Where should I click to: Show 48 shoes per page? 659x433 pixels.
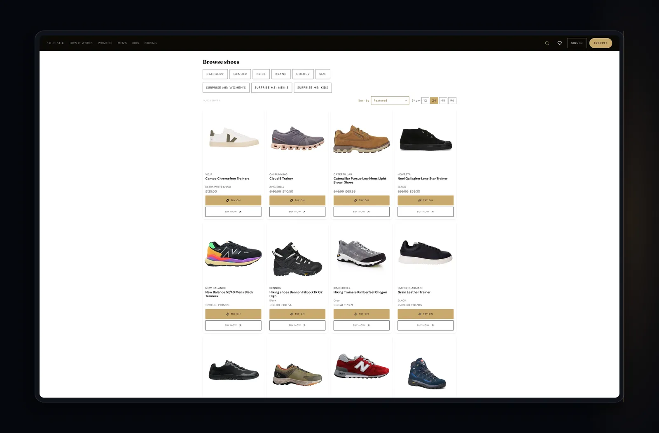(x=443, y=100)
